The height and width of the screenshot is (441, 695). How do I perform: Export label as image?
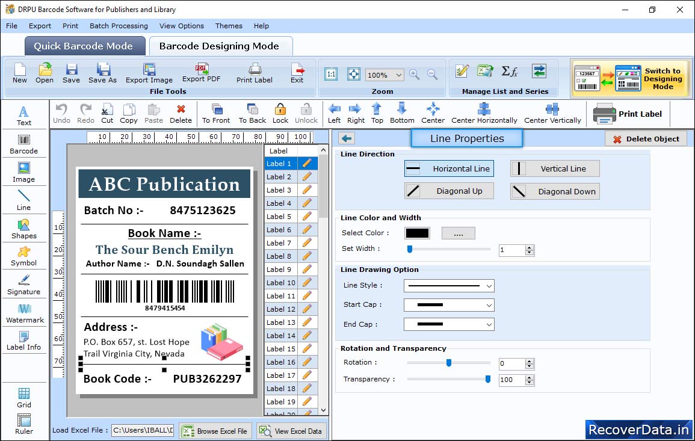(149, 73)
